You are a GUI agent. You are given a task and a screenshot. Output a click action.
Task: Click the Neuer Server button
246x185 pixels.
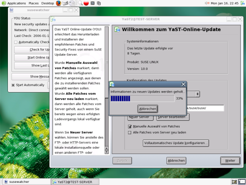click(140, 118)
